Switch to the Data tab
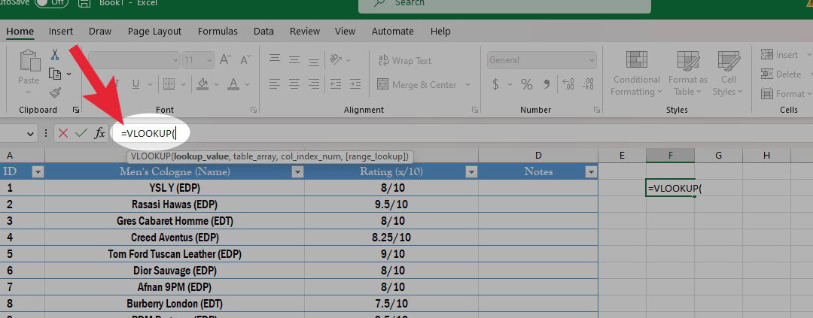Screen dimensions: 813x318 point(263,31)
